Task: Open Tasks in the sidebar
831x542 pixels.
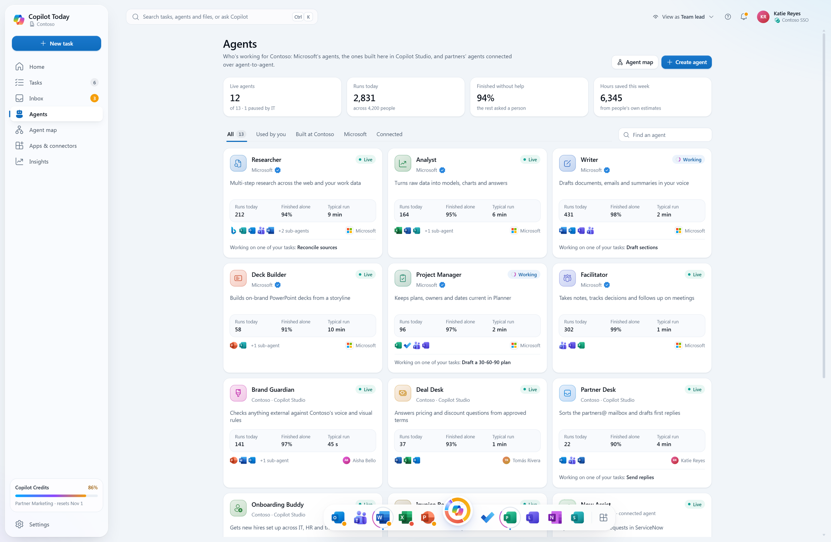Action: (x=57, y=83)
